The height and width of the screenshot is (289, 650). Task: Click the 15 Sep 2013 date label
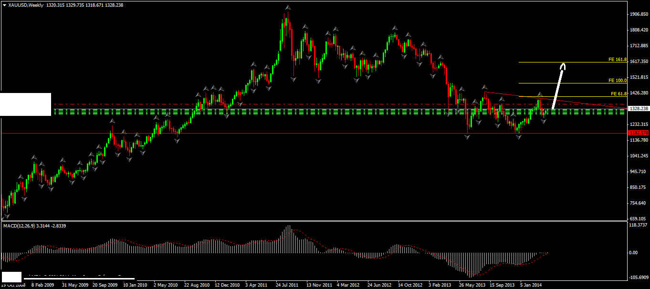click(x=502, y=285)
